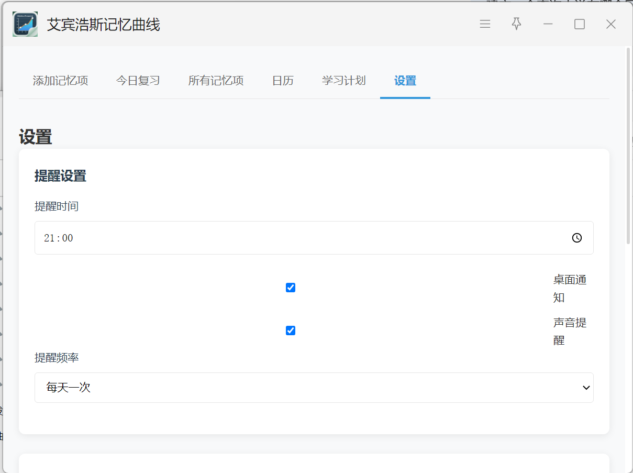
Task: Click the vertical scrollbar thumb
Action: point(628,146)
